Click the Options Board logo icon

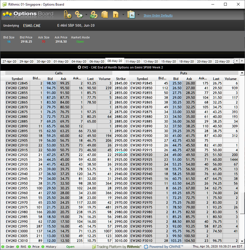[7, 14]
